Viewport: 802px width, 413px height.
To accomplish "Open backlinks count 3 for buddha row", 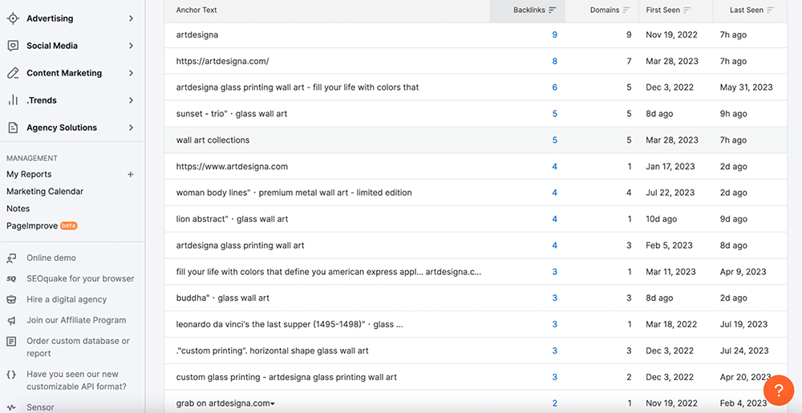I will click(x=554, y=298).
